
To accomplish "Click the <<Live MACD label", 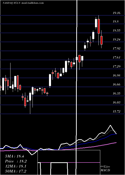I will (x=105, y=168).
